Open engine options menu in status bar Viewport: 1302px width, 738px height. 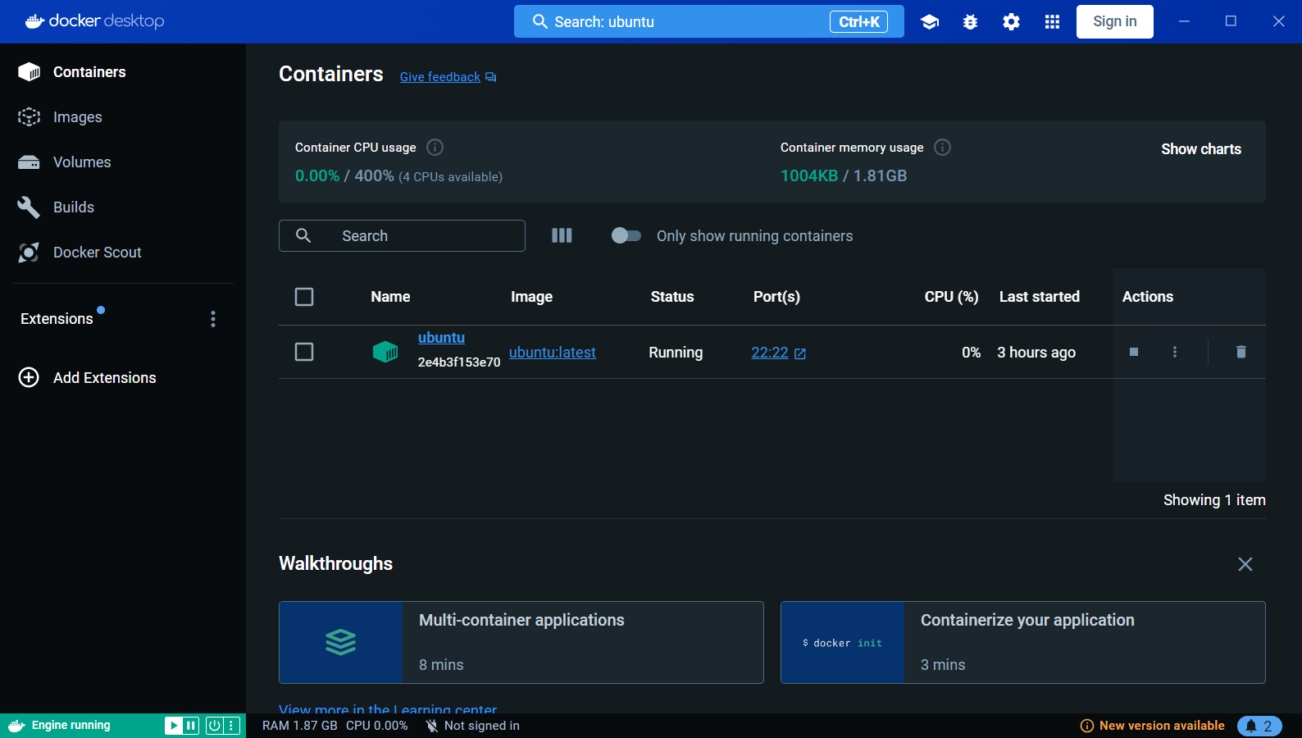tap(232, 726)
